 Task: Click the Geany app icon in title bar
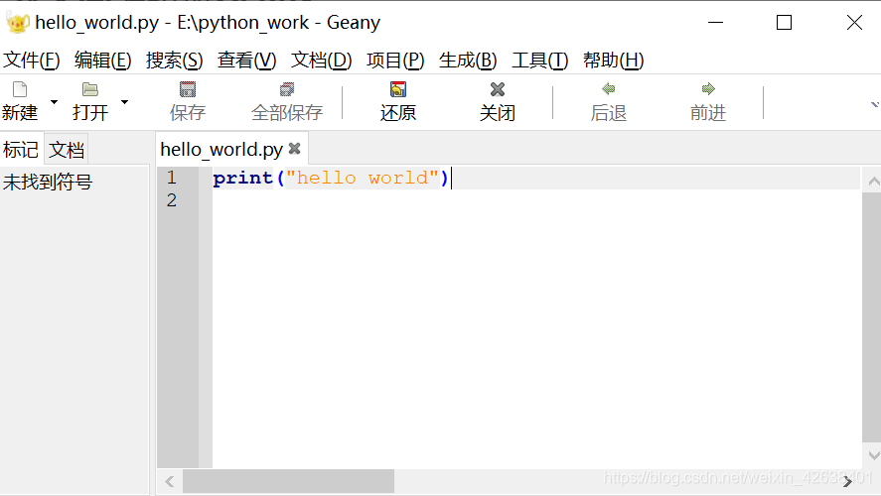pos(18,23)
